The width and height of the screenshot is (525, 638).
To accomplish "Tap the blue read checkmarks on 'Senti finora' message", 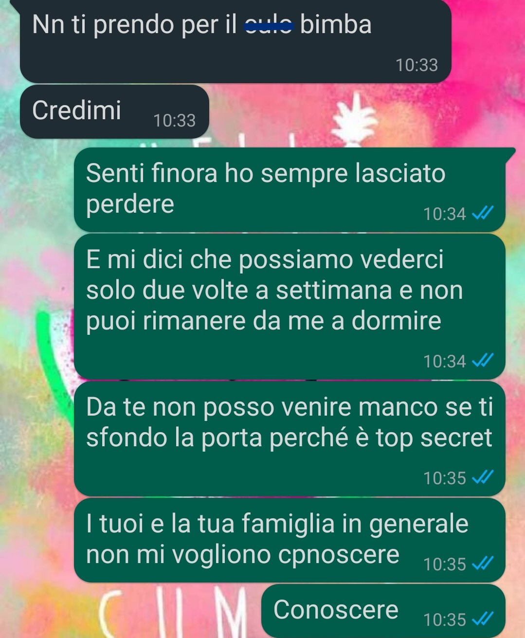I will [x=484, y=213].
